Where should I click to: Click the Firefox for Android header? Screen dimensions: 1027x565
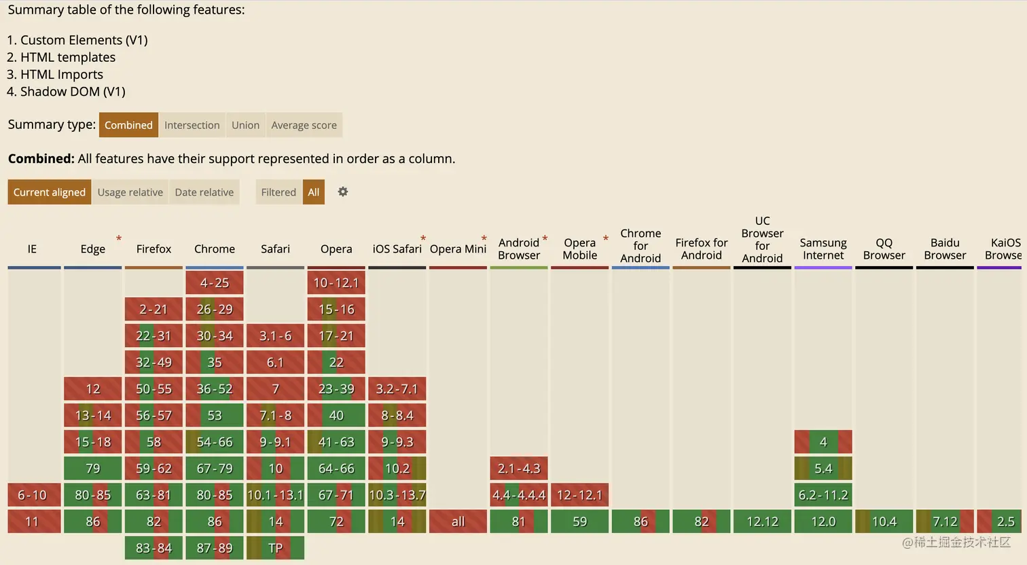tap(702, 249)
